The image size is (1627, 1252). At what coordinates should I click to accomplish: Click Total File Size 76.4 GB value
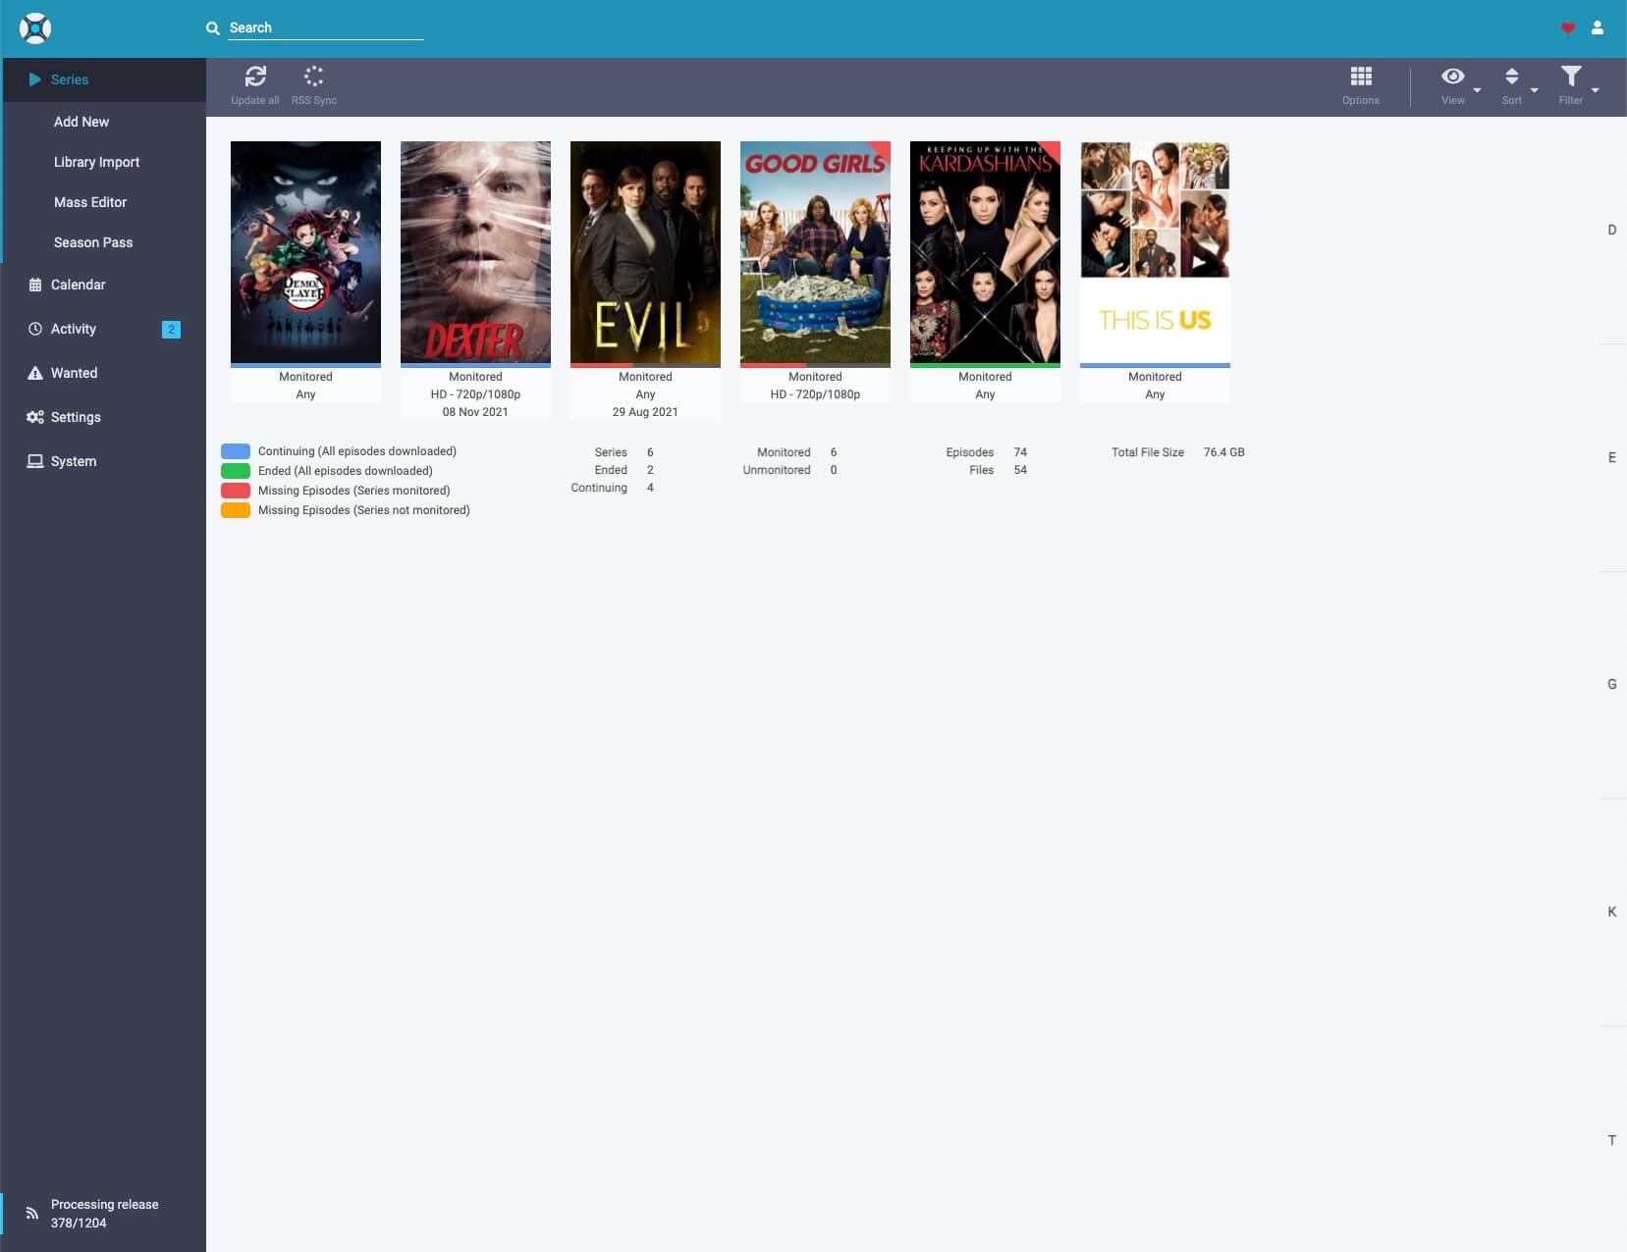1223,452
